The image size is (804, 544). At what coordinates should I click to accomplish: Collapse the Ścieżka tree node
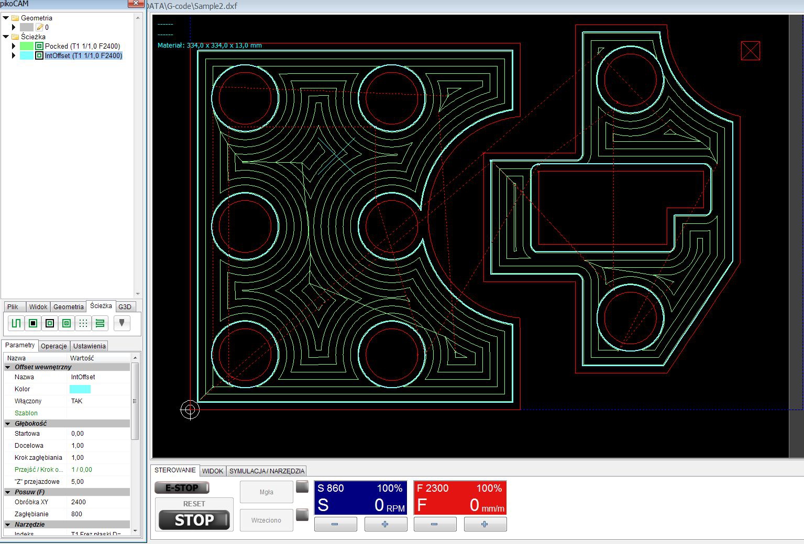pyautogui.click(x=6, y=37)
